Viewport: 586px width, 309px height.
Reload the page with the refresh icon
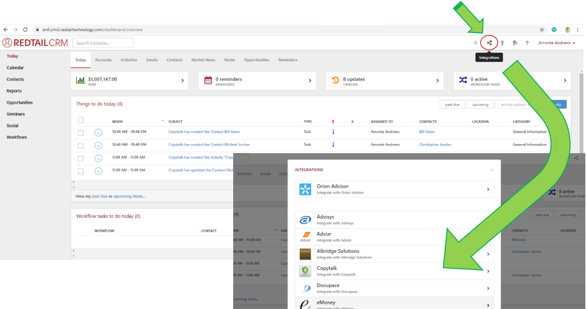coord(25,30)
